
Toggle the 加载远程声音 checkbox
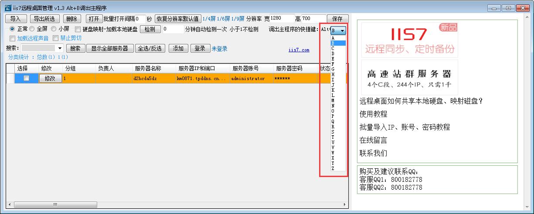tap(12, 38)
